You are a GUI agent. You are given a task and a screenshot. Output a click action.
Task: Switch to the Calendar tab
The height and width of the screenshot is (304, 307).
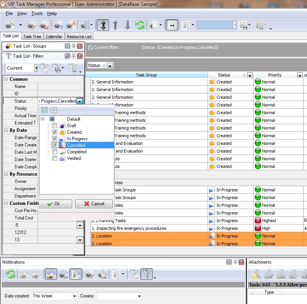pyautogui.click(x=54, y=37)
